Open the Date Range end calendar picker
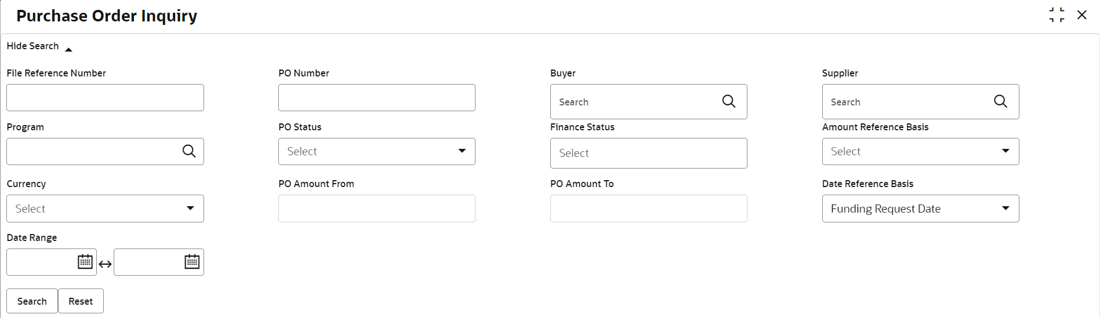The height and width of the screenshot is (318, 1100). (192, 262)
